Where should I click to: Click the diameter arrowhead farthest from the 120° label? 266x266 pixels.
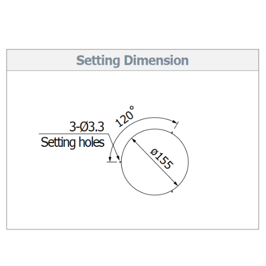176,184
